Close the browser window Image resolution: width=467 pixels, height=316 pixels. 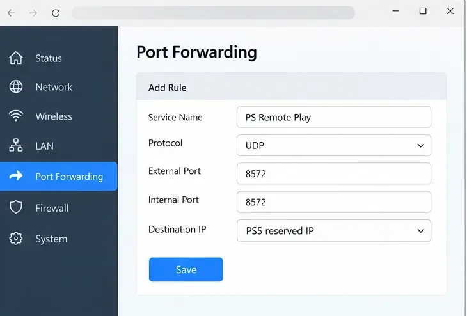(x=450, y=11)
